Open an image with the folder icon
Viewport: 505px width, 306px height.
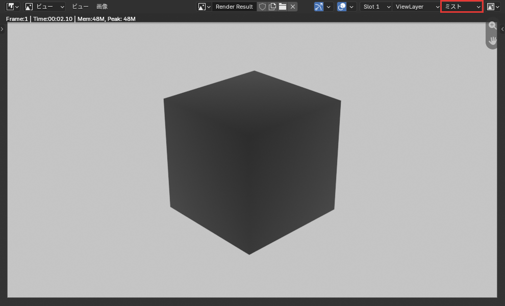pos(283,7)
